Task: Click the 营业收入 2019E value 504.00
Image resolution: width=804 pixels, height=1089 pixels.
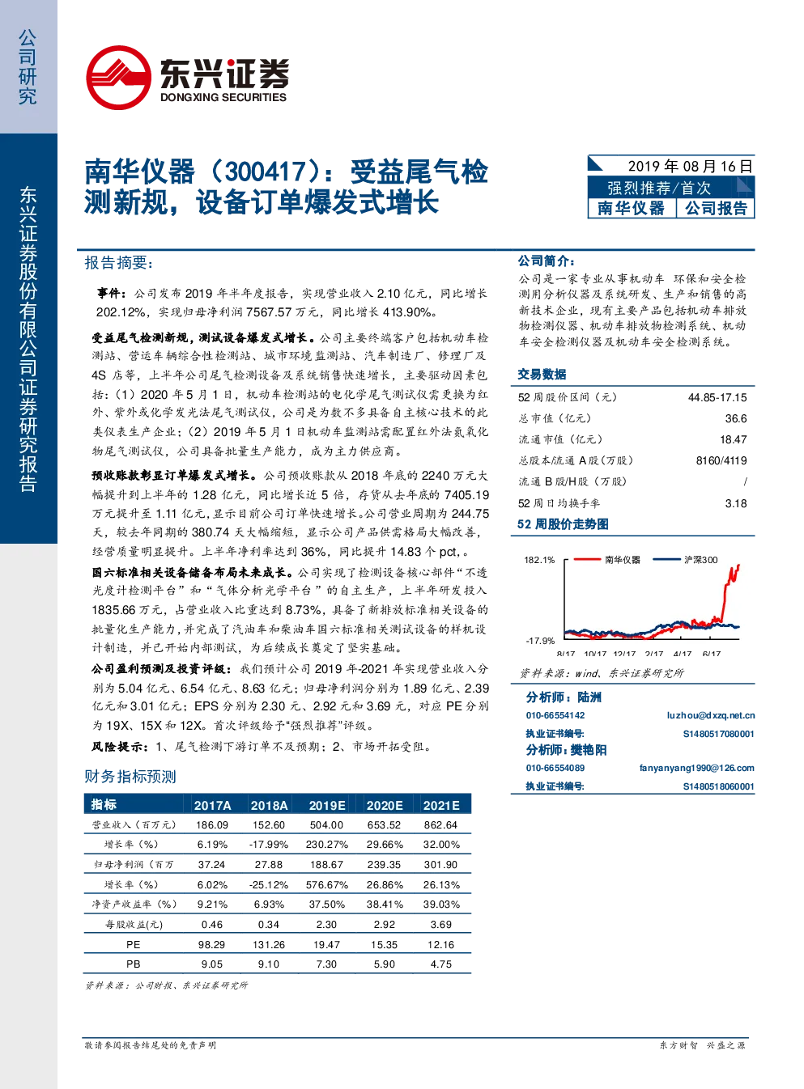Action: [326, 824]
